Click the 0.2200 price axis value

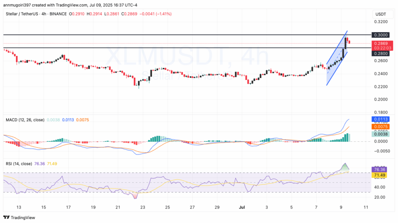click(x=381, y=87)
